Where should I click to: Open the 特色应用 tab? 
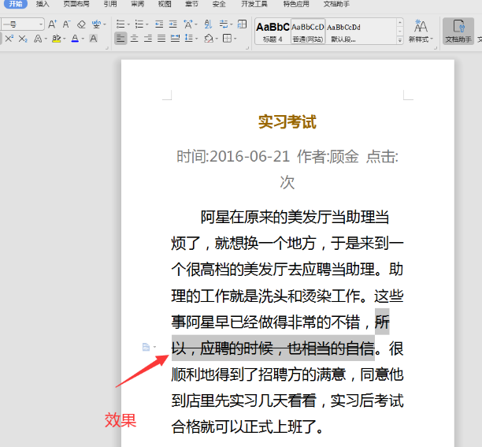click(x=296, y=4)
